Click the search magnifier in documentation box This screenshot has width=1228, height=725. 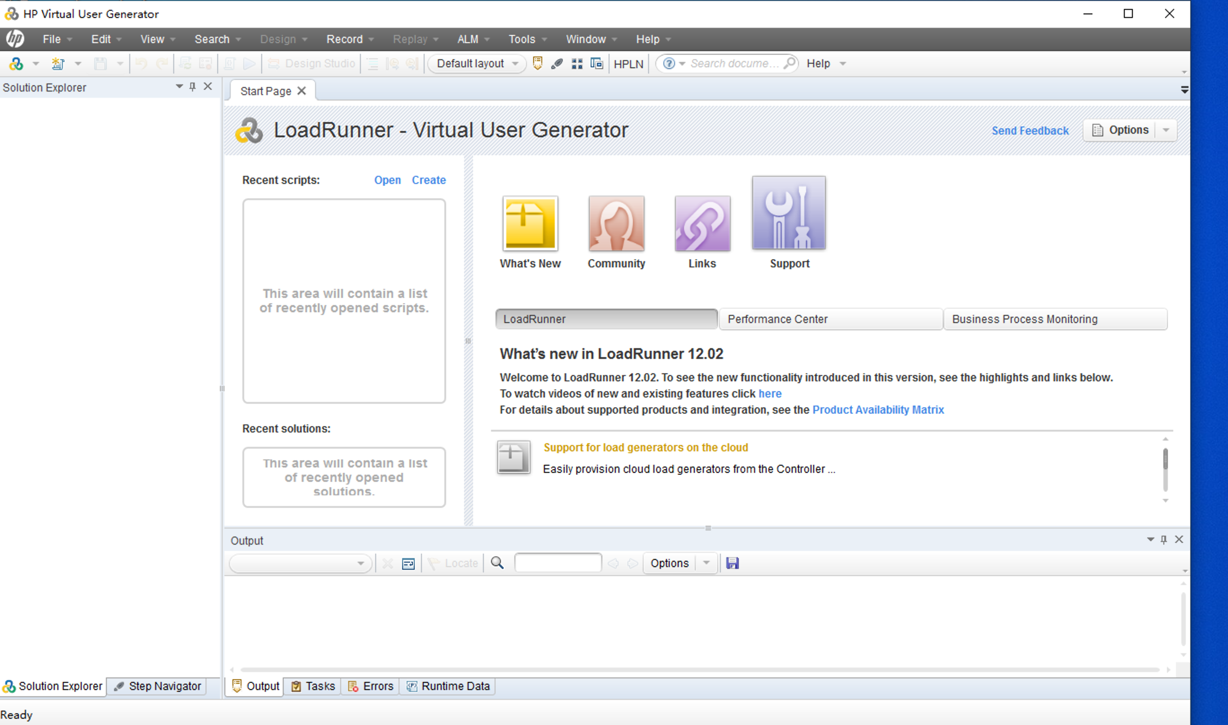point(789,64)
